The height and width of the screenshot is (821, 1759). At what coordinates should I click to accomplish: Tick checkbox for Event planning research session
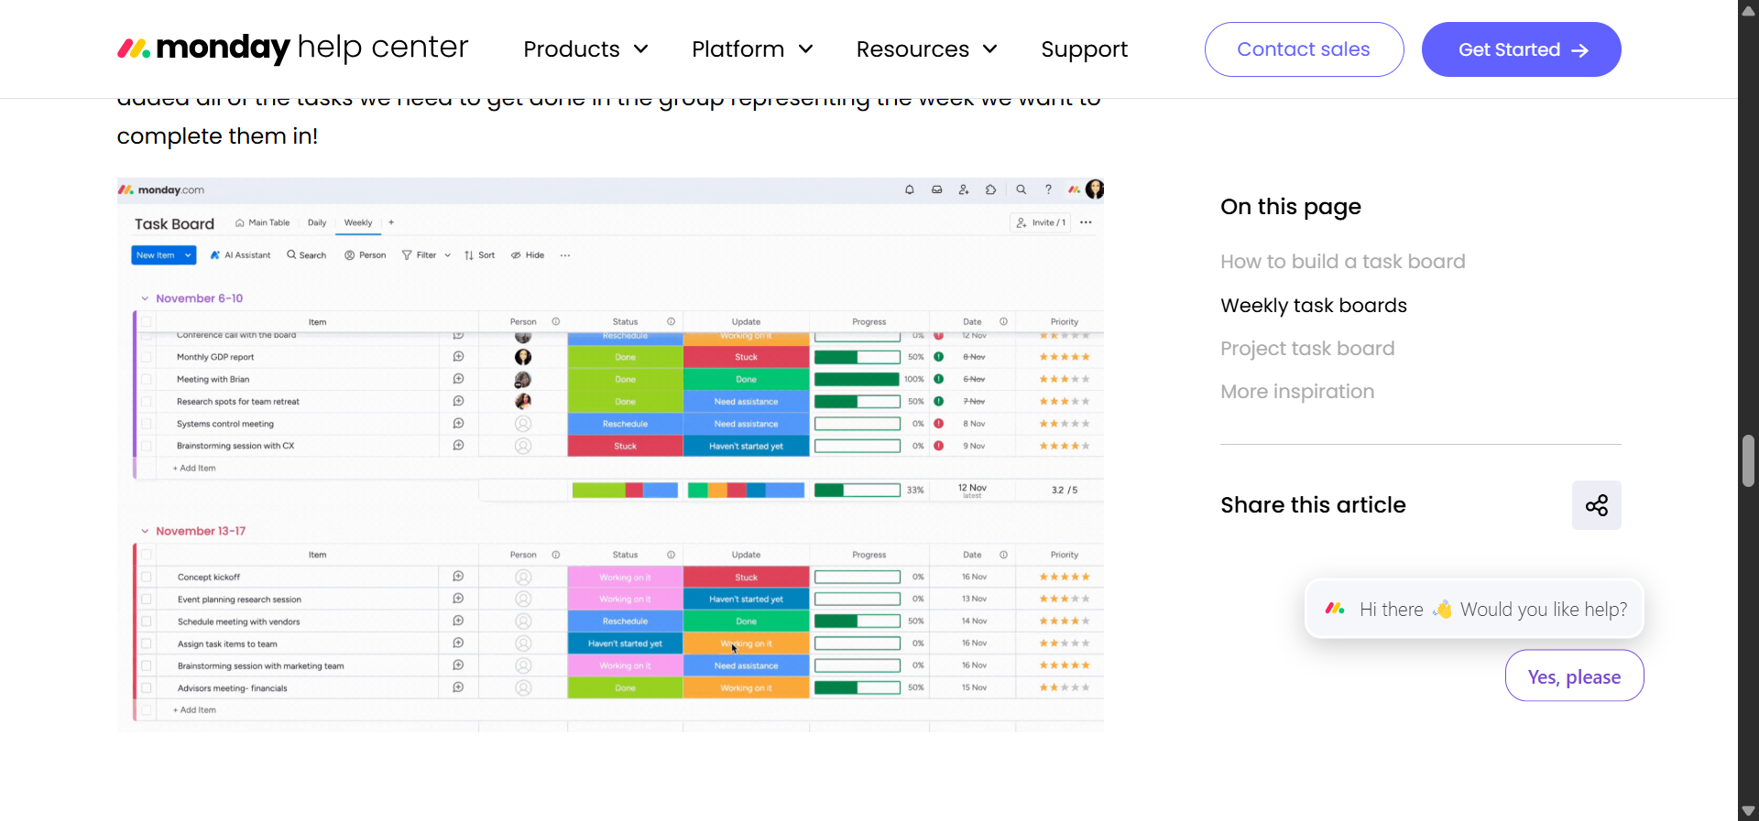click(x=147, y=600)
